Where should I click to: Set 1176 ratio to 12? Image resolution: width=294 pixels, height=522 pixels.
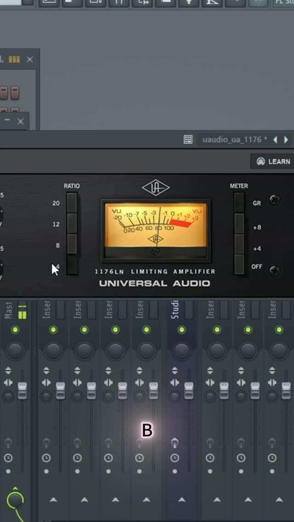[x=72, y=223]
